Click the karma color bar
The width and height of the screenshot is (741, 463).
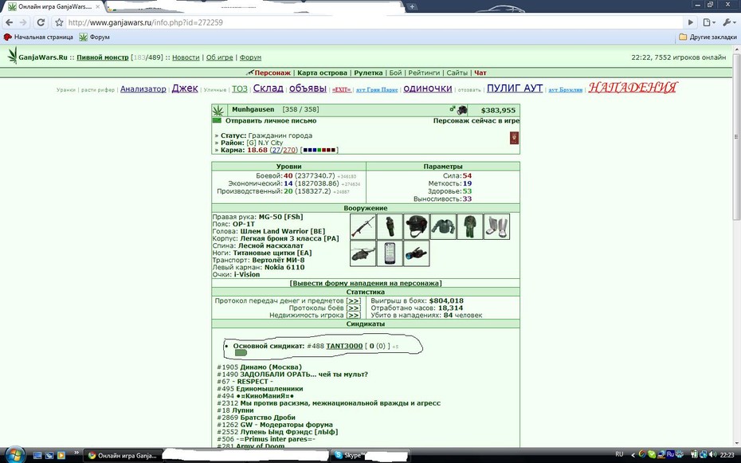319,151
